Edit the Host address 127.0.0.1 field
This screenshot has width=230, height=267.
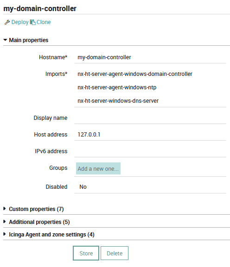click(150, 135)
